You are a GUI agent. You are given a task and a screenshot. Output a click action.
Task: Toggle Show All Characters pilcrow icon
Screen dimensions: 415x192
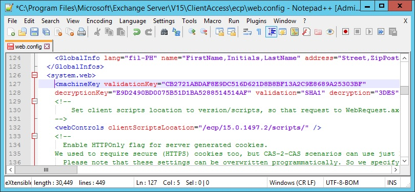(259, 32)
